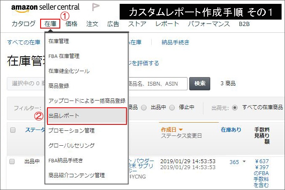
Task: Click the ステータス変更日 header label
Action: 181,136
